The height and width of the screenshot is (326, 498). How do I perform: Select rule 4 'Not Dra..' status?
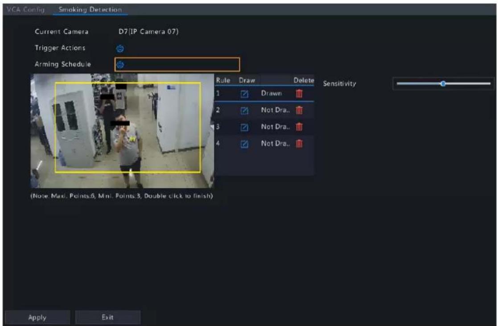click(x=276, y=143)
